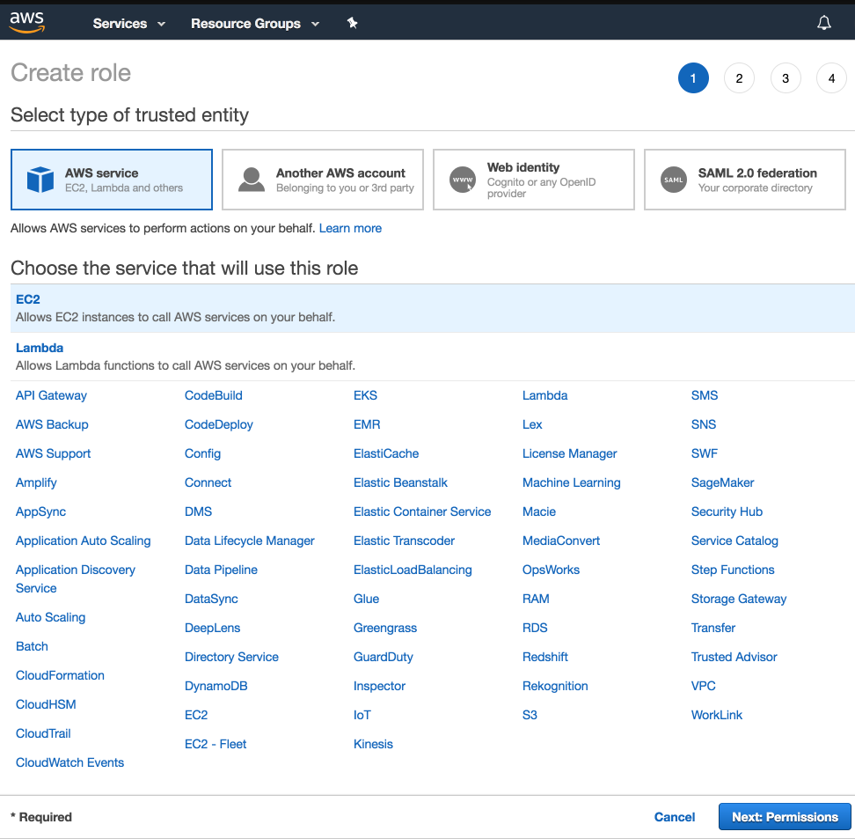Image resolution: width=855 pixels, height=839 pixels.
Task: Open the Learn more link
Action: [350, 228]
